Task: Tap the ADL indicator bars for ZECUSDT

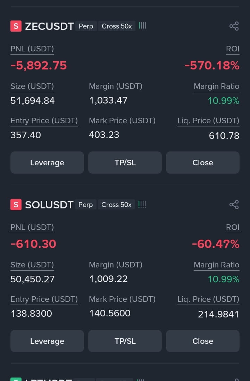Action: pyautogui.click(x=142, y=26)
